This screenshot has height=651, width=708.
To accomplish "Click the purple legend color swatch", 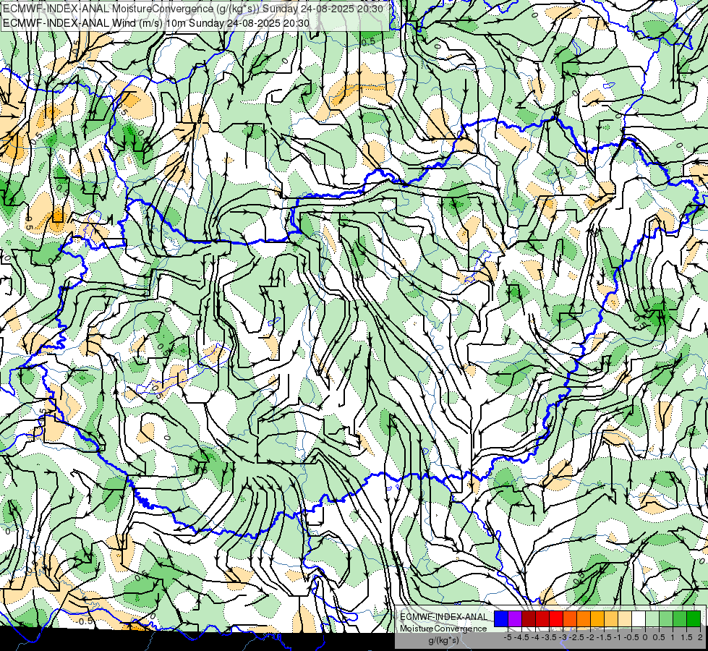I will click(515, 618).
